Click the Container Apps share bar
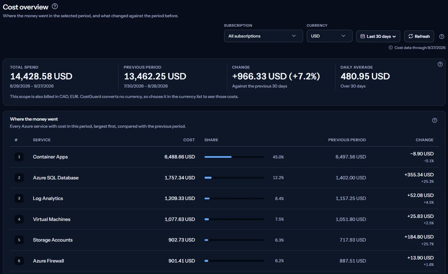 [x=234, y=157]
